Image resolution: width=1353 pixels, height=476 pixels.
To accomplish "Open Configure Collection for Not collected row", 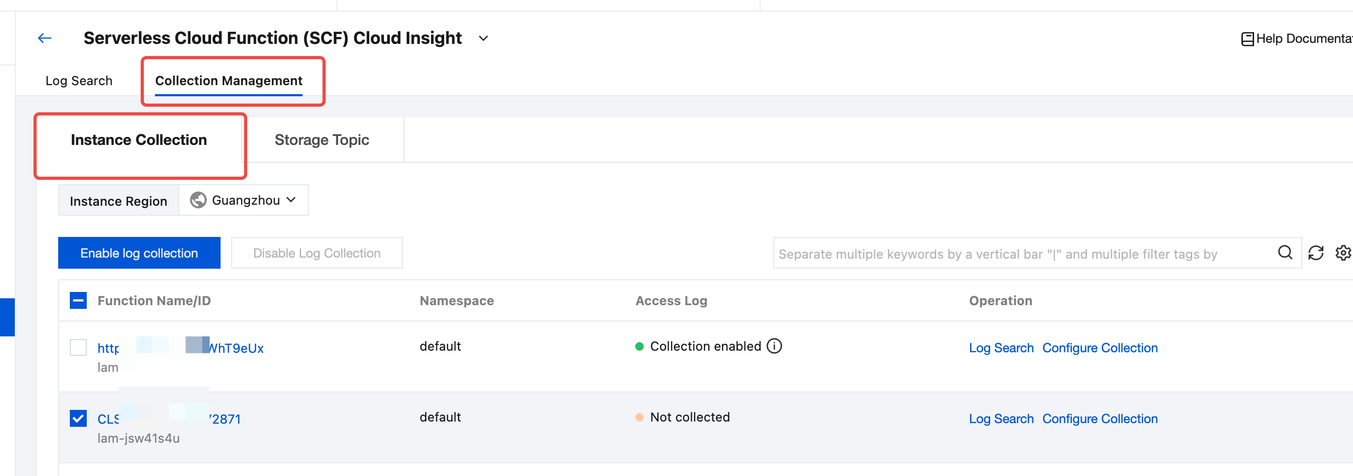I will [1100, 419].
